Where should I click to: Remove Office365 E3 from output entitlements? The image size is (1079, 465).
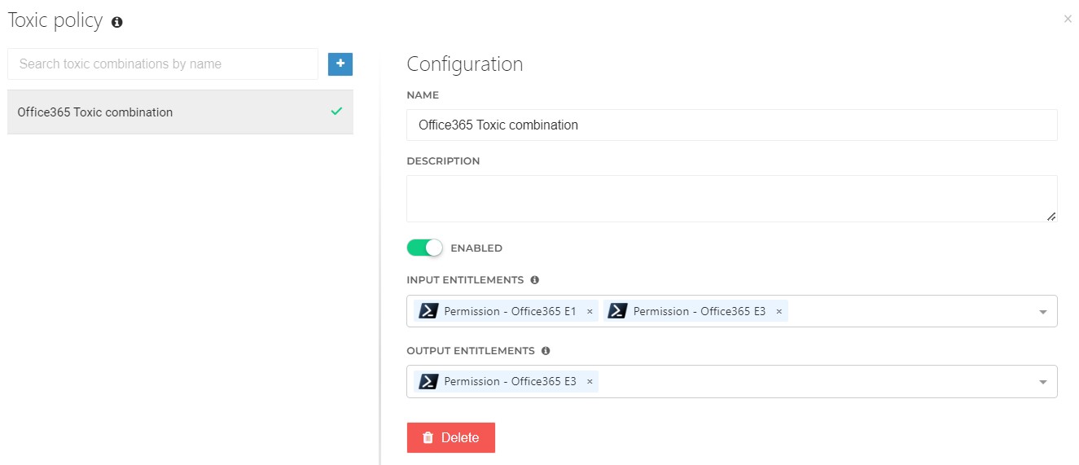point(590,382)
